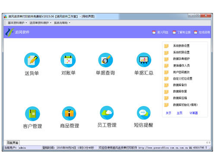This screenshot has width=216, height=162.
Task: Click the folder icon beside 数据字典维护
Action: point(166,59)
